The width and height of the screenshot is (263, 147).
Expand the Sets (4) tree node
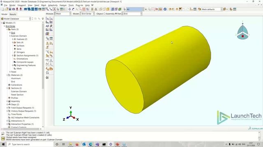(x=13, y=42)
